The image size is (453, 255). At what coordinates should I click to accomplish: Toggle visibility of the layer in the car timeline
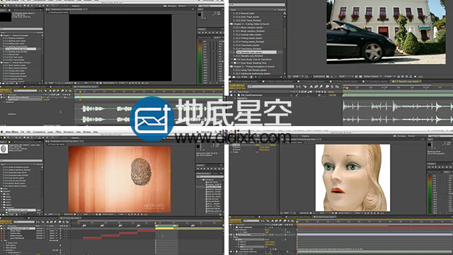[231, 95]
